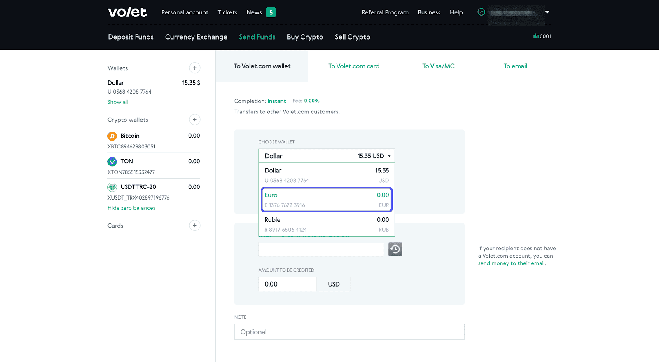Switch to To Volet.com card tab
The width and height of the screenshot is (659, 362).
[354, 66]
